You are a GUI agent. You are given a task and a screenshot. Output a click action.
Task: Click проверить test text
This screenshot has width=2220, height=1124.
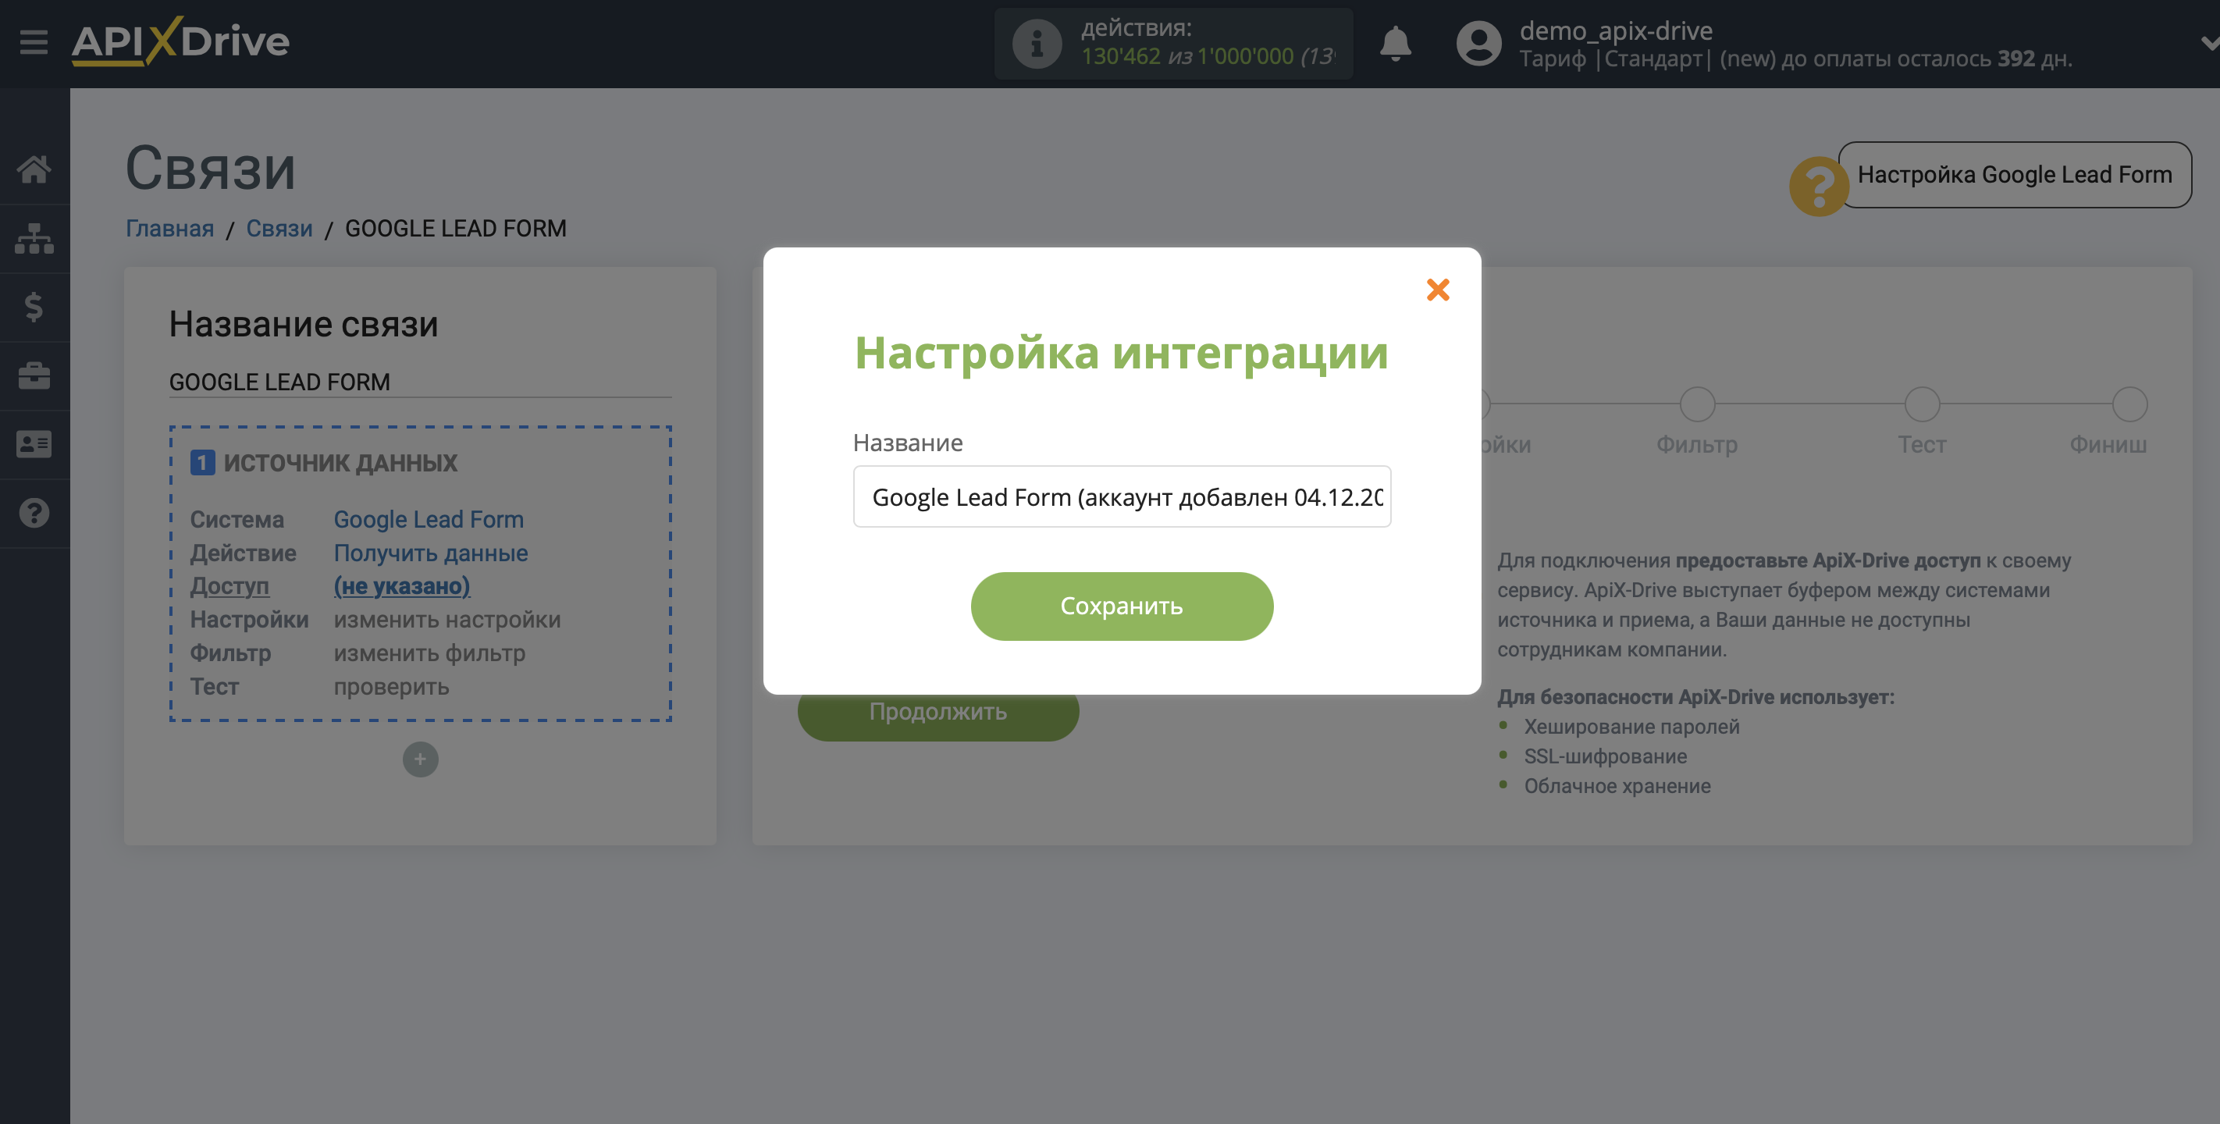(391, 687)
